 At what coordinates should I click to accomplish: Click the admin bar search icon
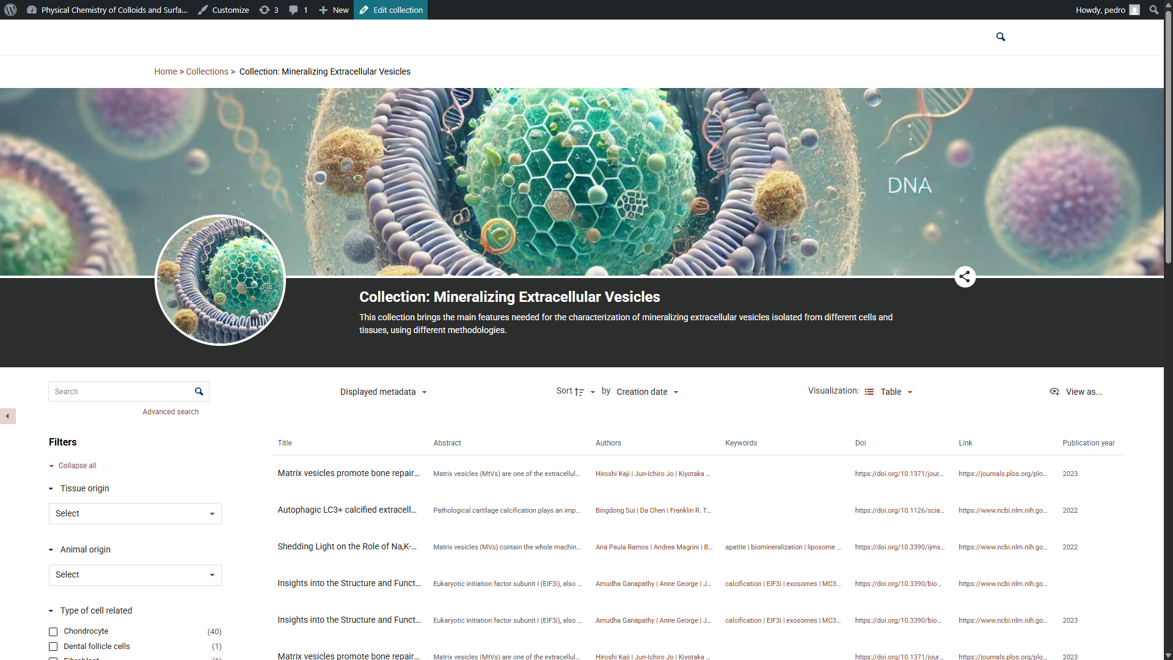[1153, 10]
